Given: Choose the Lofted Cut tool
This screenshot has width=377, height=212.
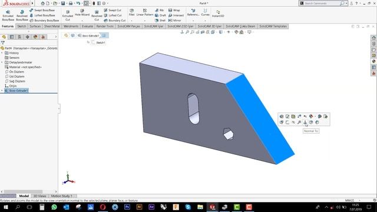Looking at the screenshot, I should click(x=113, y=15).
